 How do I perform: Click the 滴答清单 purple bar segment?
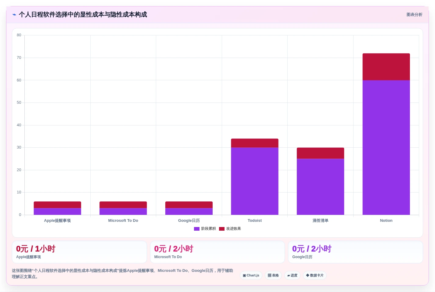click(x=320, y=187)
